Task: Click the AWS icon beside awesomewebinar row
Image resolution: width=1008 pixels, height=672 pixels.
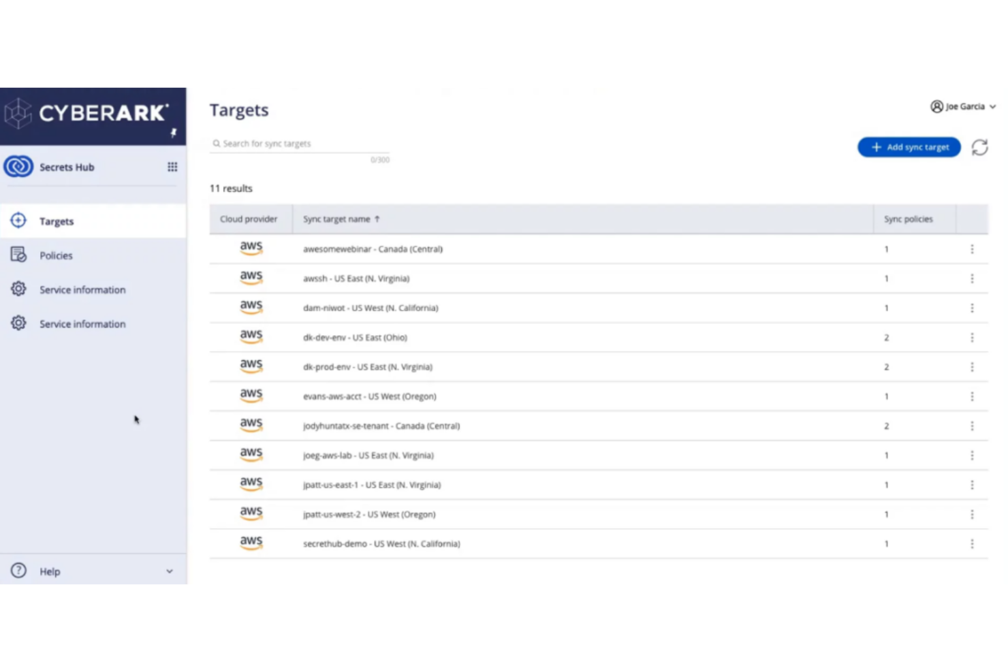Action: [x=251, y=248]
